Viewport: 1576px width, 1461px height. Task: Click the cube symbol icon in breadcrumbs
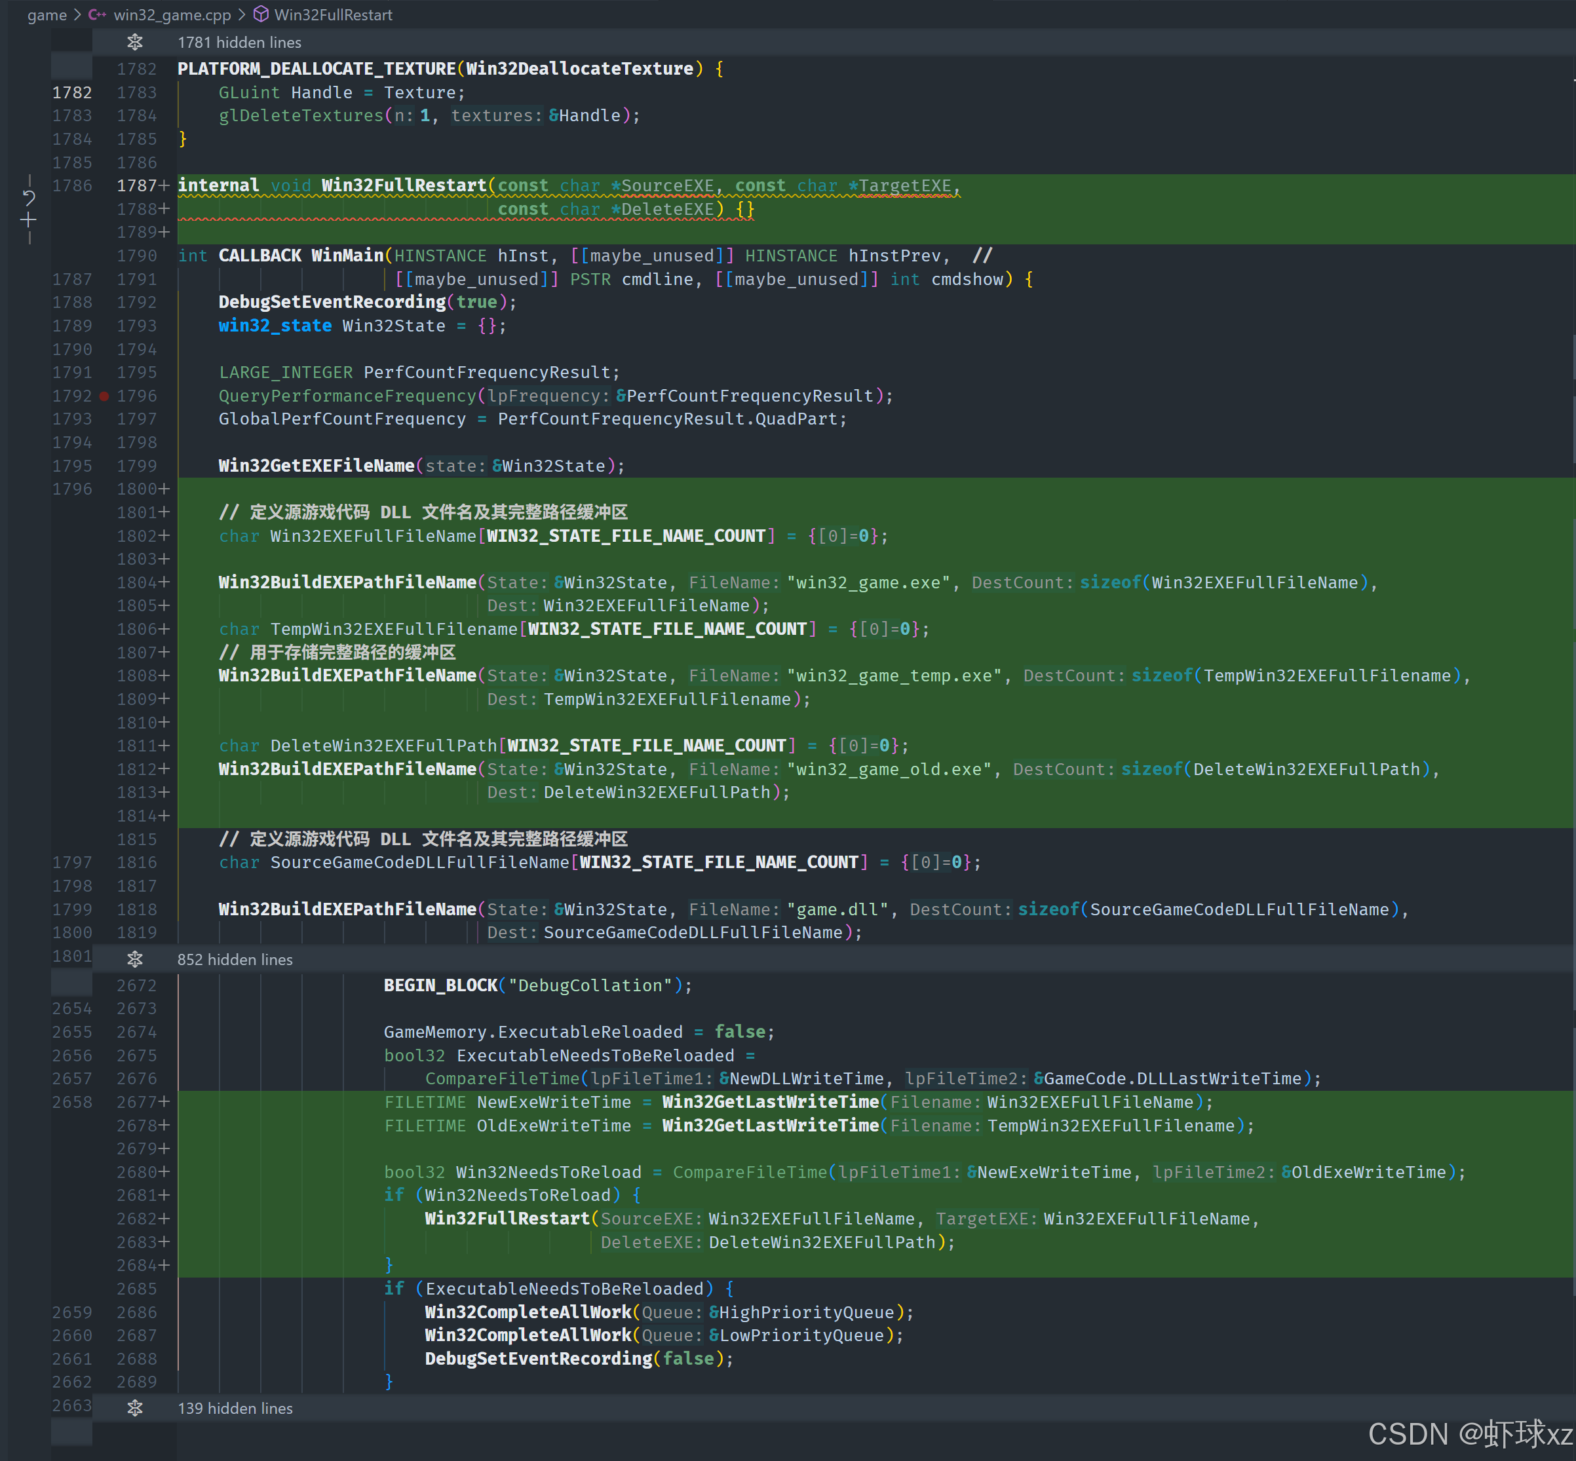point(261,14)
